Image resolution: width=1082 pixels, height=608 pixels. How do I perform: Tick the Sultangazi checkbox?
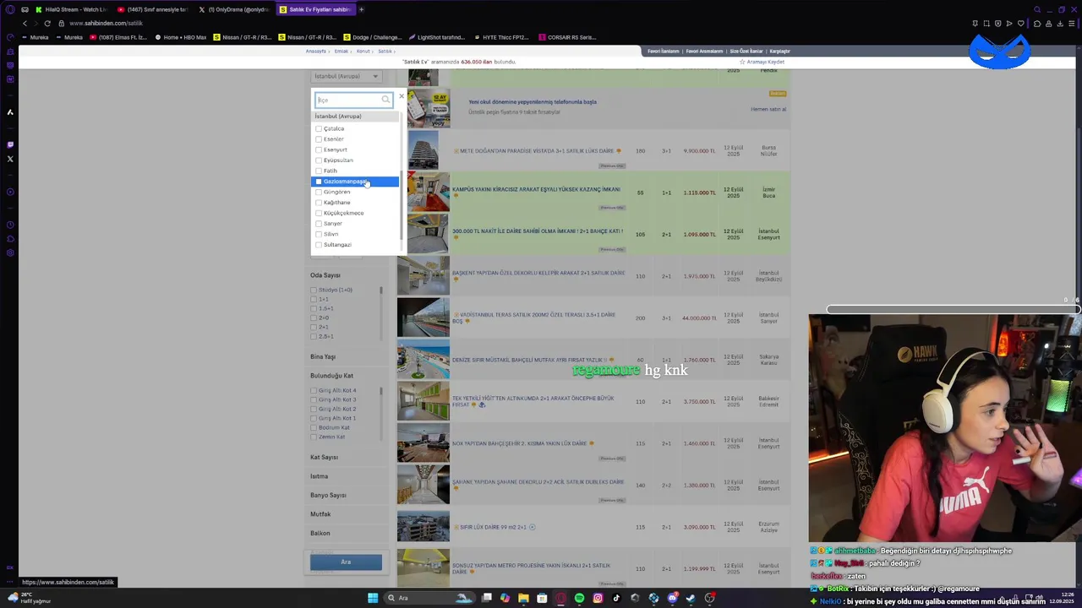(319, 245)
